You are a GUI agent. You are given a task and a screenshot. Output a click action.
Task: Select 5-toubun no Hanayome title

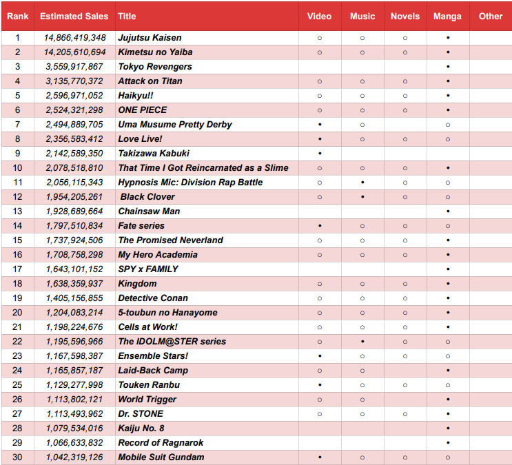pyautogui.click(x=168, y=313)
